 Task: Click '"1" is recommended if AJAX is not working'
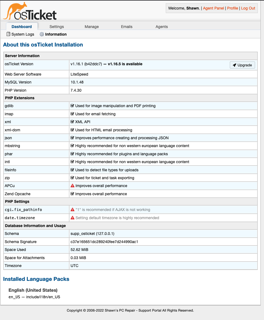113,210
